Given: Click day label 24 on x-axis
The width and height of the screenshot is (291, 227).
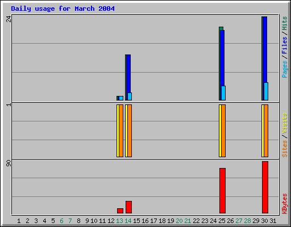Looking at the screenshot, I should pos(213,221).
